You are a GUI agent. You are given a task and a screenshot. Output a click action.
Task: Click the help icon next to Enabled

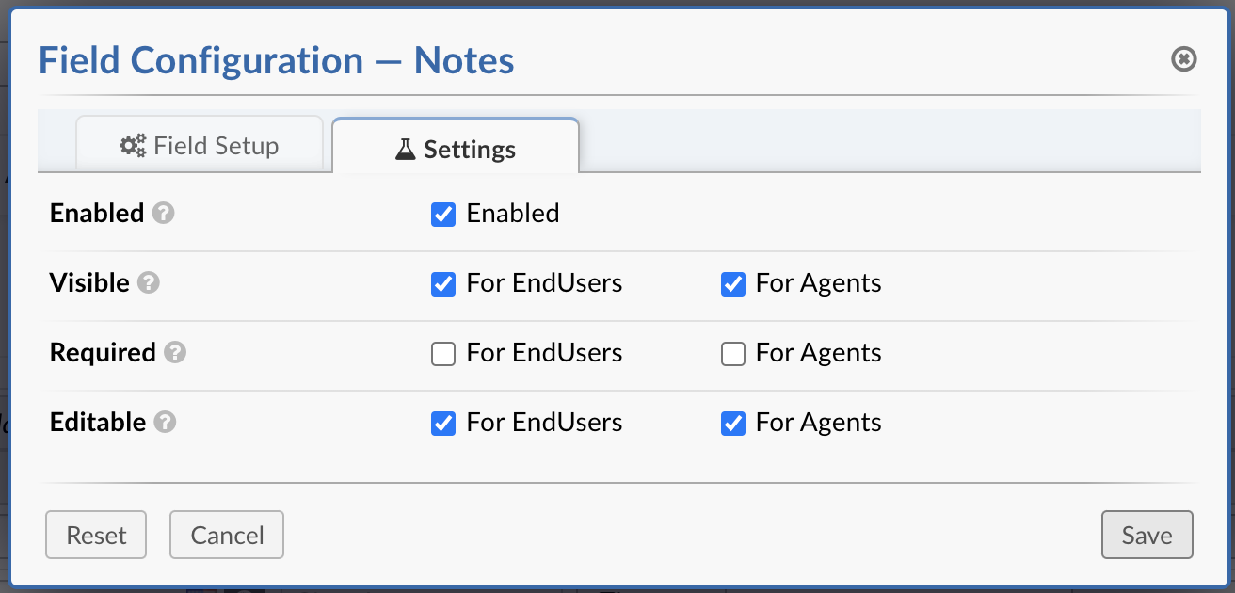164,214
